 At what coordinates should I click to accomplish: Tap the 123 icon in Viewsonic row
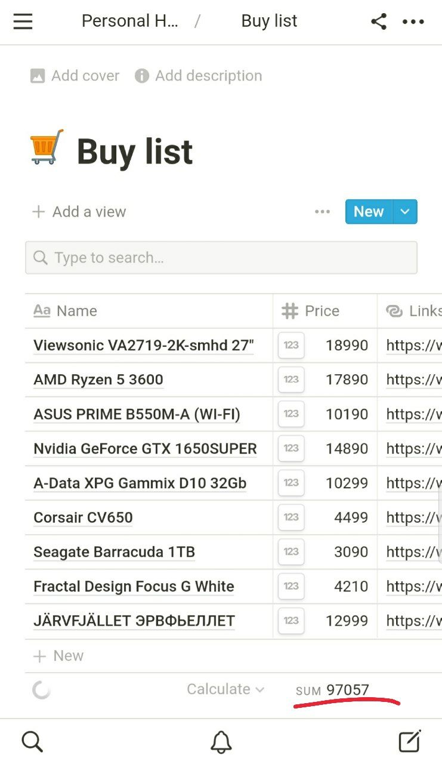click(x=291, y=346)
